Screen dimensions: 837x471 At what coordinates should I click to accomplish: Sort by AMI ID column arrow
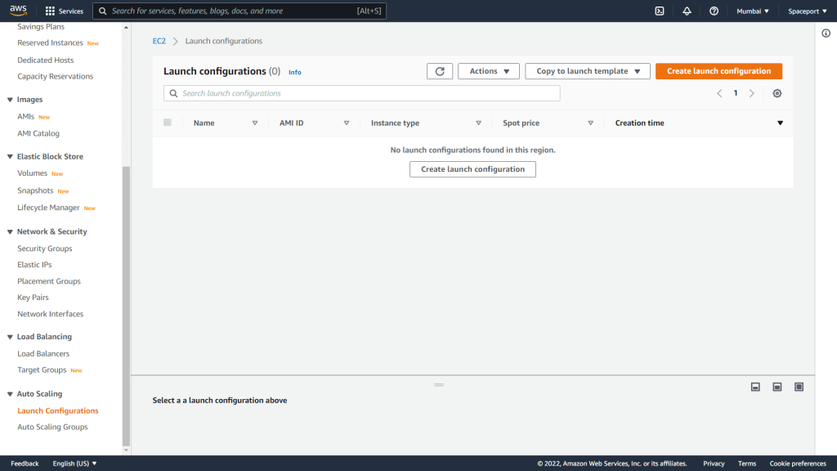pos(347,123)
